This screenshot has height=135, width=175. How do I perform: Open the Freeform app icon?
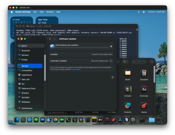tap(128, 105)
